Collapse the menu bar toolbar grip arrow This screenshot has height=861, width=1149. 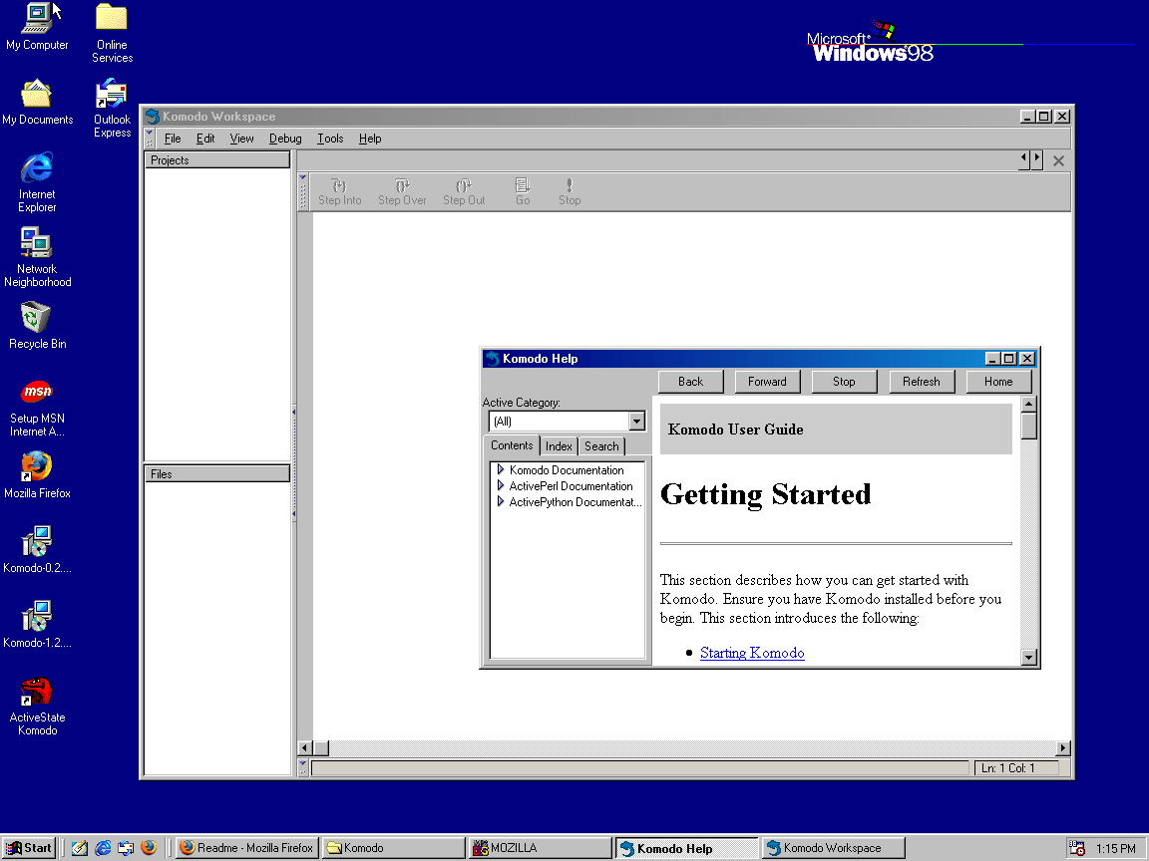pos(149,134)
